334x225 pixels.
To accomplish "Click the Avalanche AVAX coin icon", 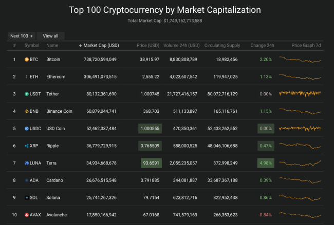I will click(x=27, y=215).
